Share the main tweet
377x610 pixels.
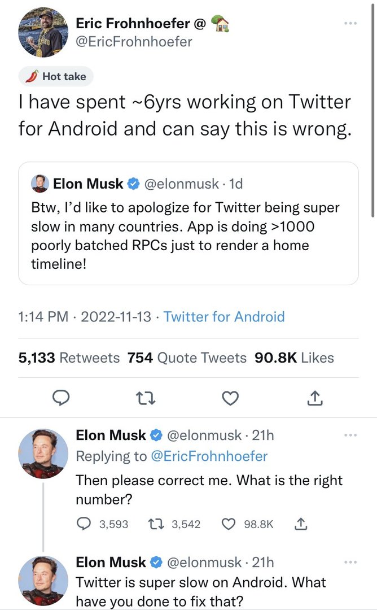coord(314,399)
